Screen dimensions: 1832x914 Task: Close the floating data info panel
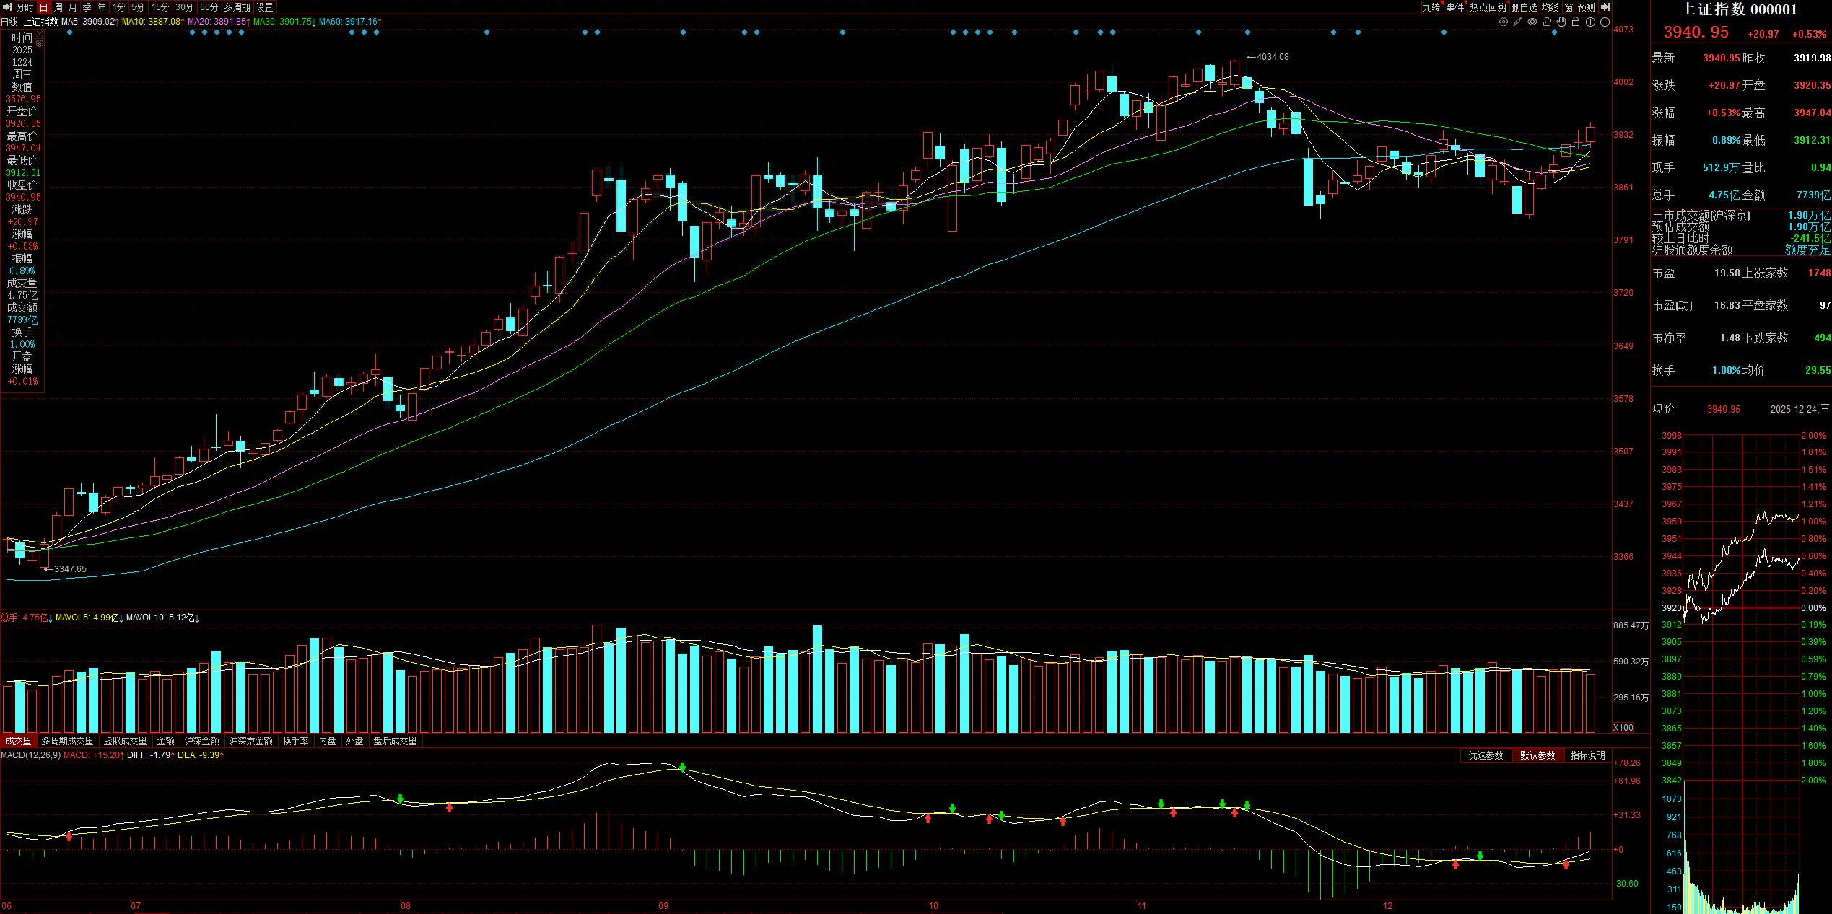point(40,34)
